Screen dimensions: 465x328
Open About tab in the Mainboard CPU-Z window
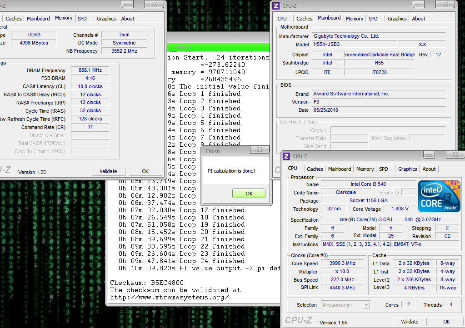pos(419,18)
